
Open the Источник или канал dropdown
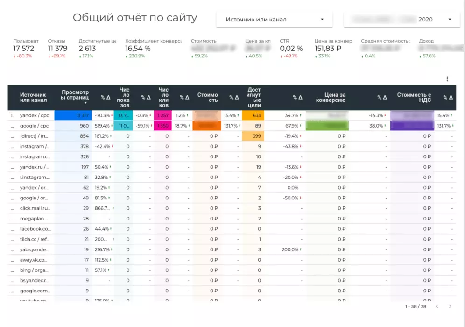[x=275, y=20]
